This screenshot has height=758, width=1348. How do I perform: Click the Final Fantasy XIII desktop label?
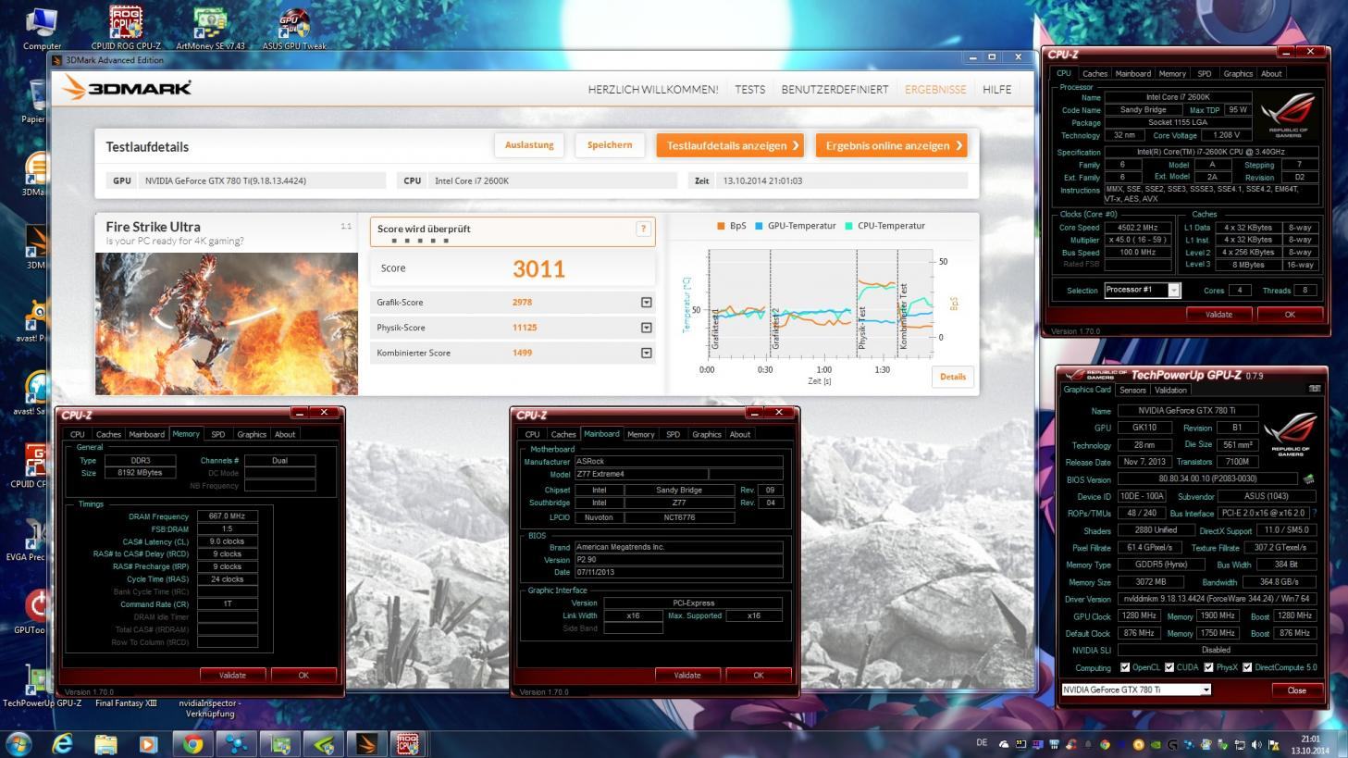(126, 703)
